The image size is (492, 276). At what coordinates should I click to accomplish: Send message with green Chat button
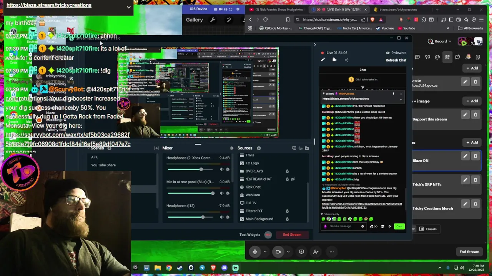coord(399,227)
